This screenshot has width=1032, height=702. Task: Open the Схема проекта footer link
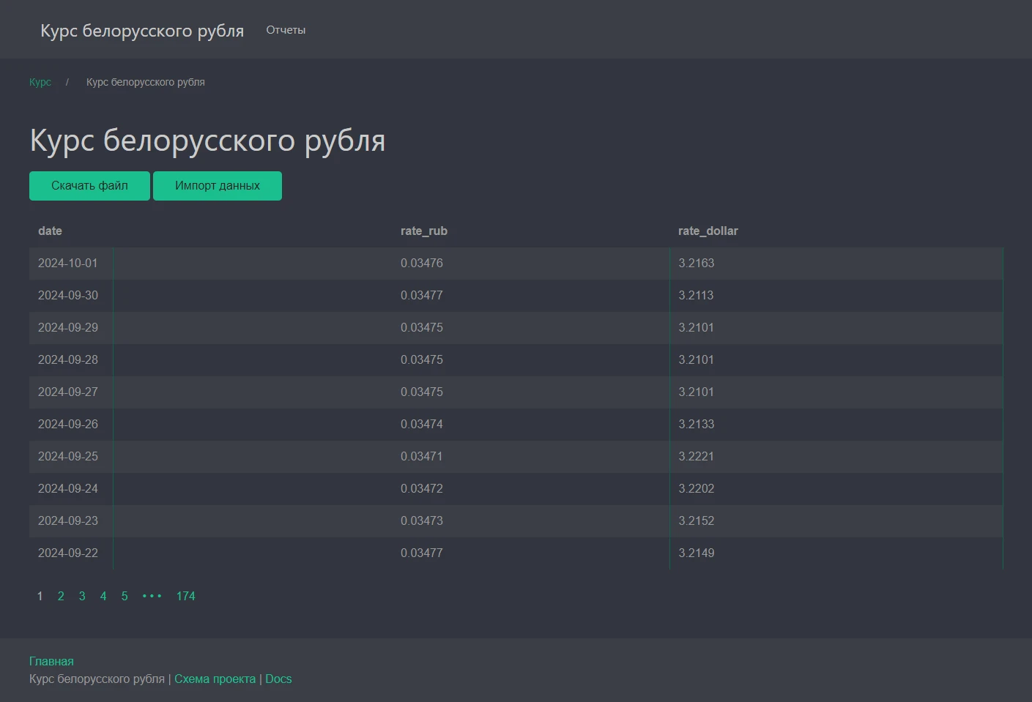tap(215, 679)
